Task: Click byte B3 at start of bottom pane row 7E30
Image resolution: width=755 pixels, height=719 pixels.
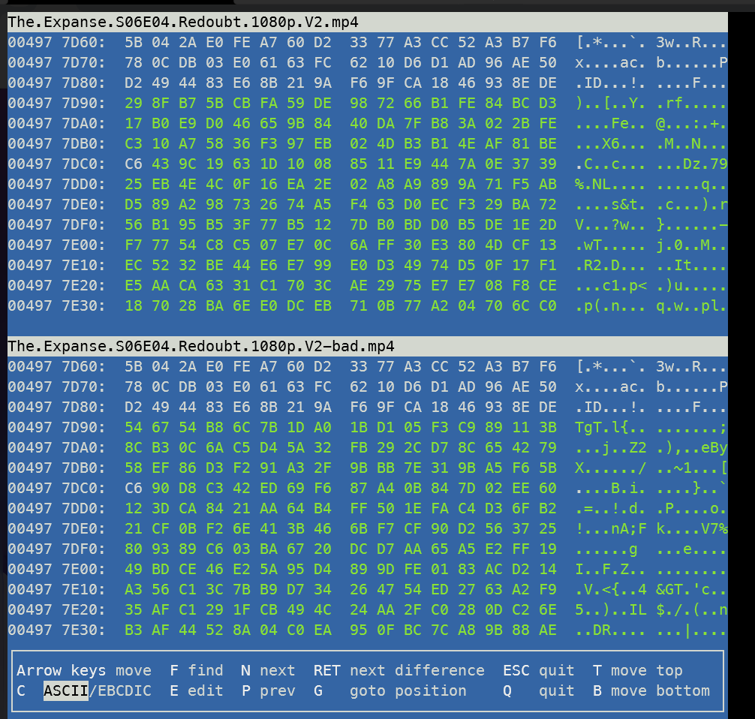Action: [134, 630]
